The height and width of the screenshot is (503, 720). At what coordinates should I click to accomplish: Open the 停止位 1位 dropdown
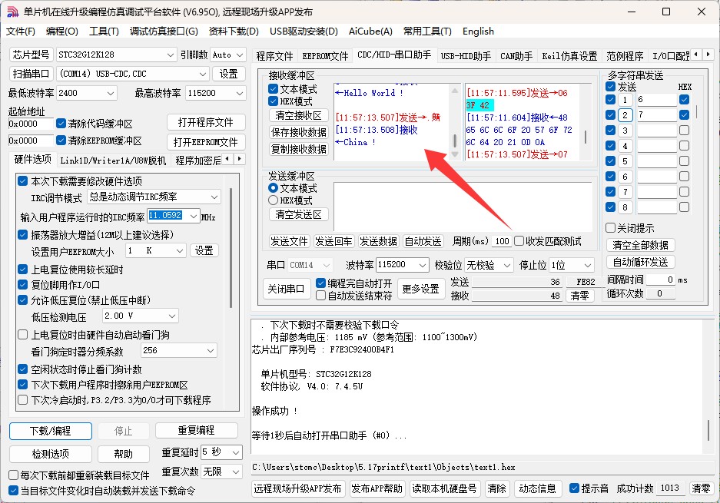pos(588,265)
